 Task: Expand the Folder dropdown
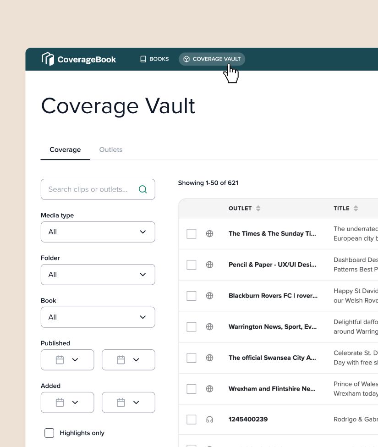98,275
